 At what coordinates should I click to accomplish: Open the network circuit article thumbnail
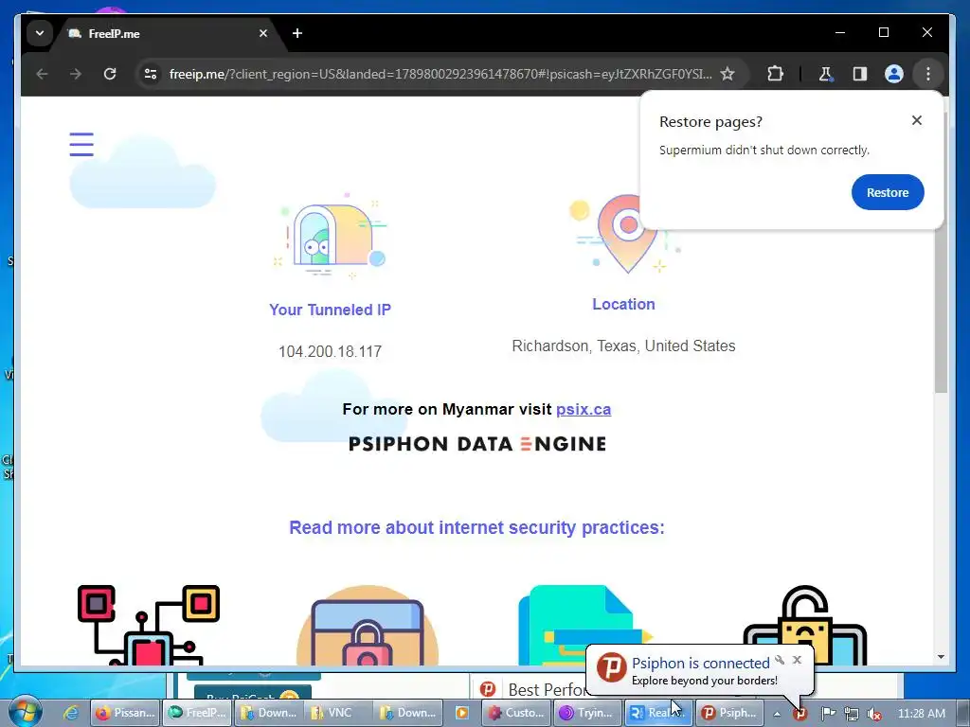tap(149, 625)
